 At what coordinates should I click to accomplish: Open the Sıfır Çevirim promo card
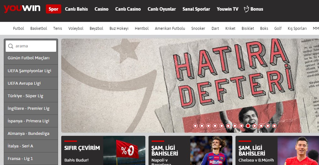click(x=103, y=150)
